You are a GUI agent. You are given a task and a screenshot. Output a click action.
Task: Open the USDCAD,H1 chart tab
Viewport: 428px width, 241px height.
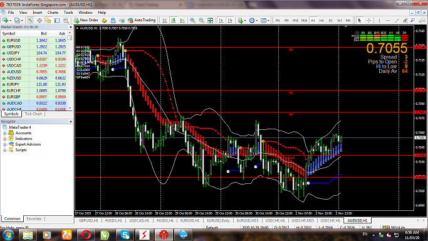pyautogui.click(x=139, y=220)
